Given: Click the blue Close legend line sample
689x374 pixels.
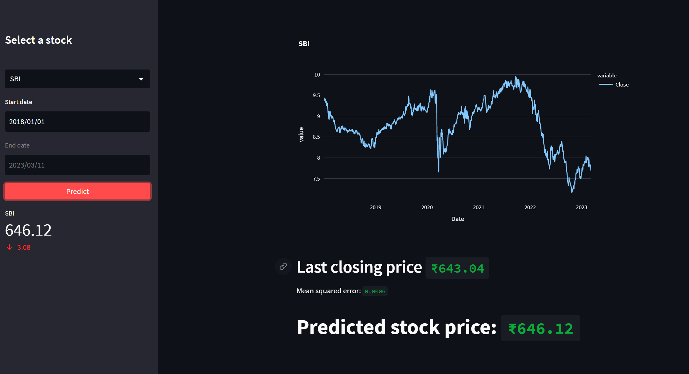Looking at the screenshot, I should [x=605, y=85].
